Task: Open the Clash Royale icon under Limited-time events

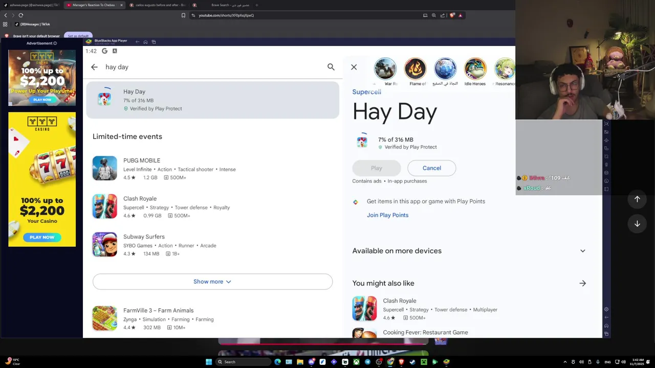Action: coord(104,206)
